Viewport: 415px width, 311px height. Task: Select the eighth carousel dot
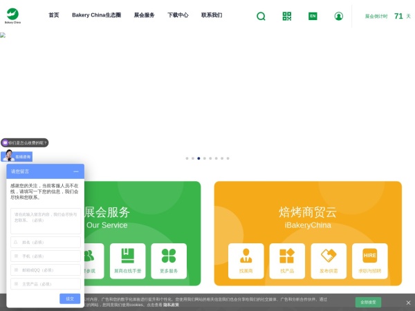click(x=228, y=158)
